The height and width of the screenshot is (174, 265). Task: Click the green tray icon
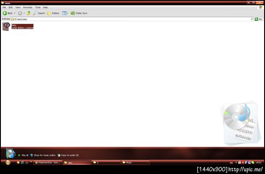[x=253, y=163]
